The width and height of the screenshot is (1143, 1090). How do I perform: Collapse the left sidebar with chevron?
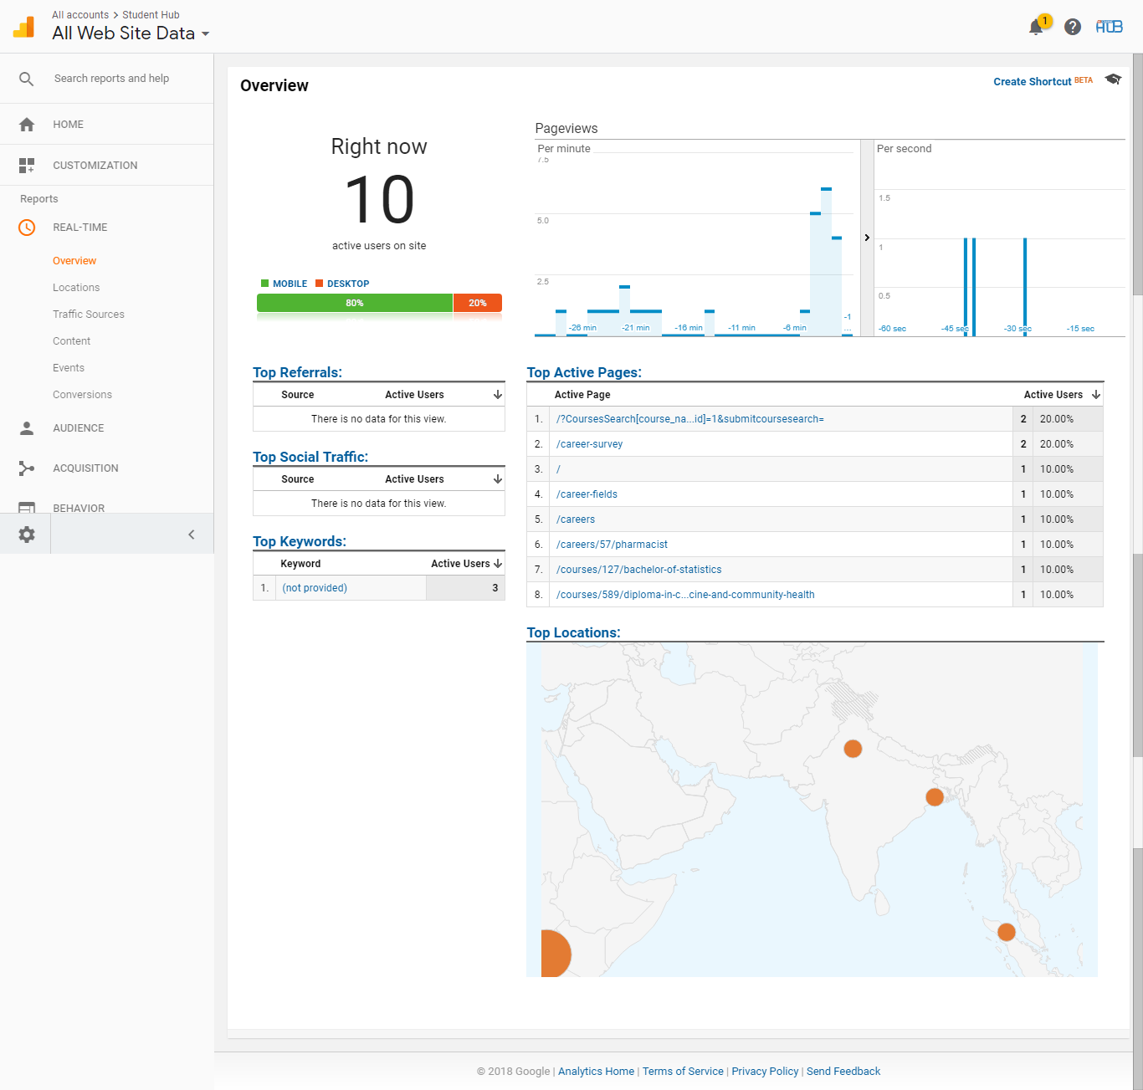pos(191,535)
